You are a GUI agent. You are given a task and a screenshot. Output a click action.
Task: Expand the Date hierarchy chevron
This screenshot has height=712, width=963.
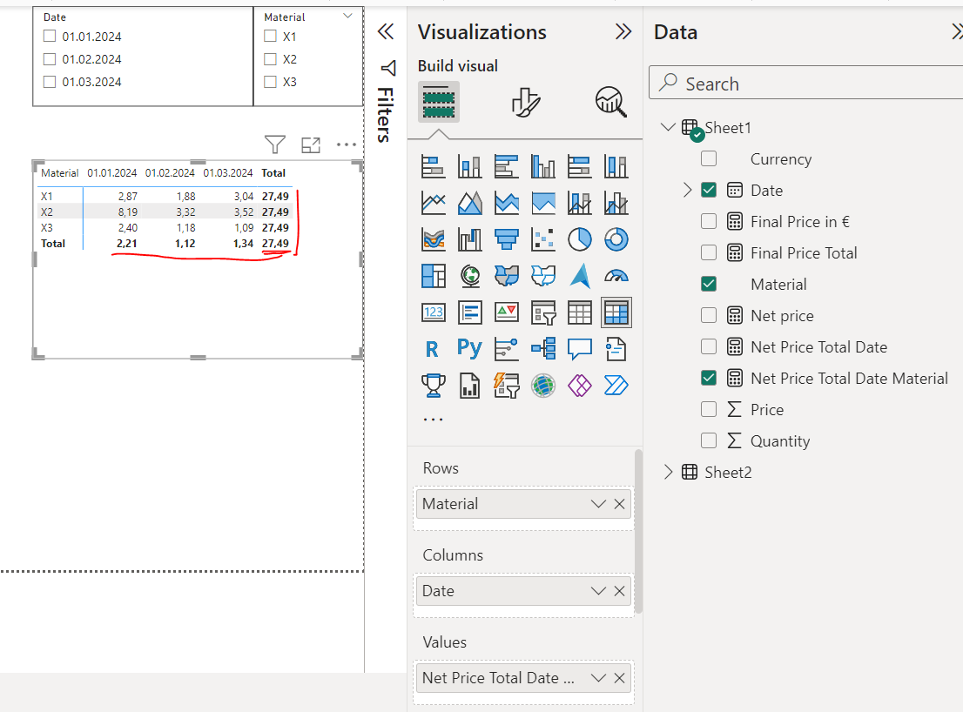point(687,190)
